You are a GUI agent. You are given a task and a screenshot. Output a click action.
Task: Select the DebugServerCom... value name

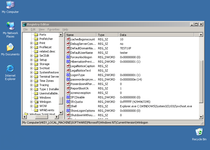coord(83,44)
